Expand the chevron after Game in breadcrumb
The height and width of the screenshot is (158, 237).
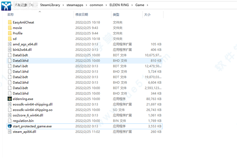[x=149, y=5]
